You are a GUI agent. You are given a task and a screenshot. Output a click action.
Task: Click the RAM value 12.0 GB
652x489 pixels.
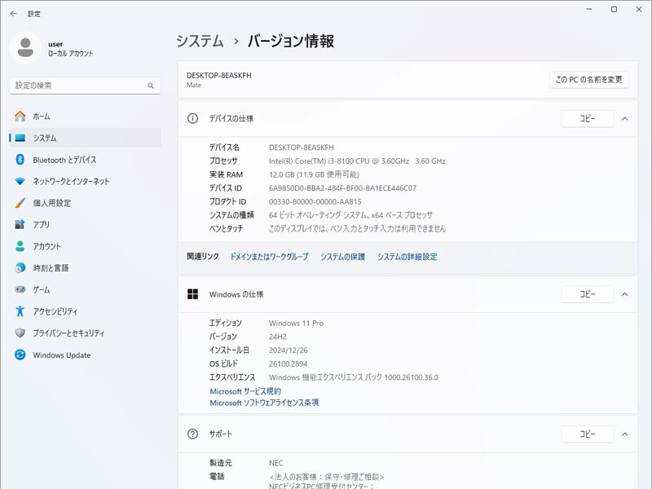click(314, 174)
